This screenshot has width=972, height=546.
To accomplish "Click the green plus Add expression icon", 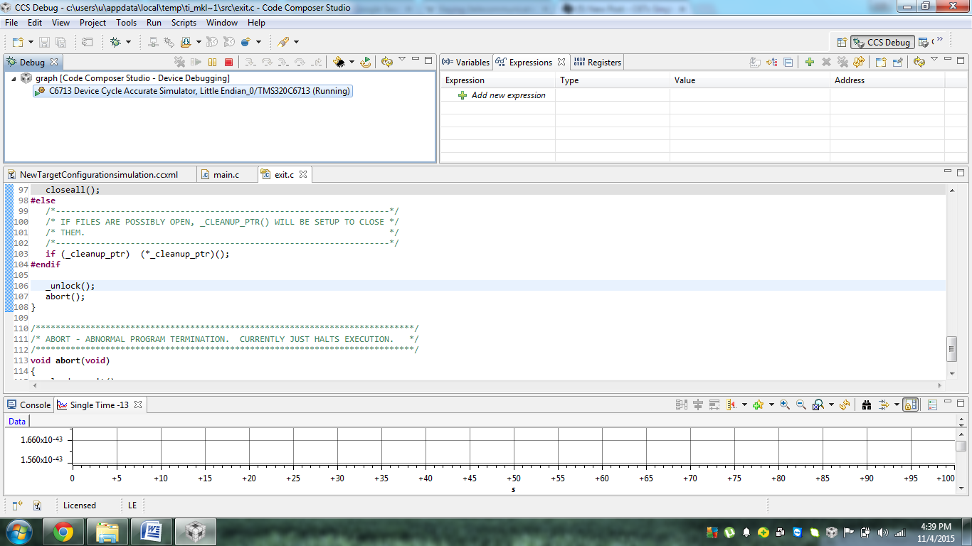I will 809,63.
